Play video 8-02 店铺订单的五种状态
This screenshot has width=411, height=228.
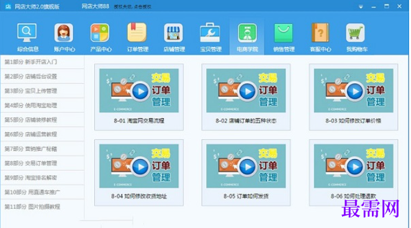click(247, 91)
